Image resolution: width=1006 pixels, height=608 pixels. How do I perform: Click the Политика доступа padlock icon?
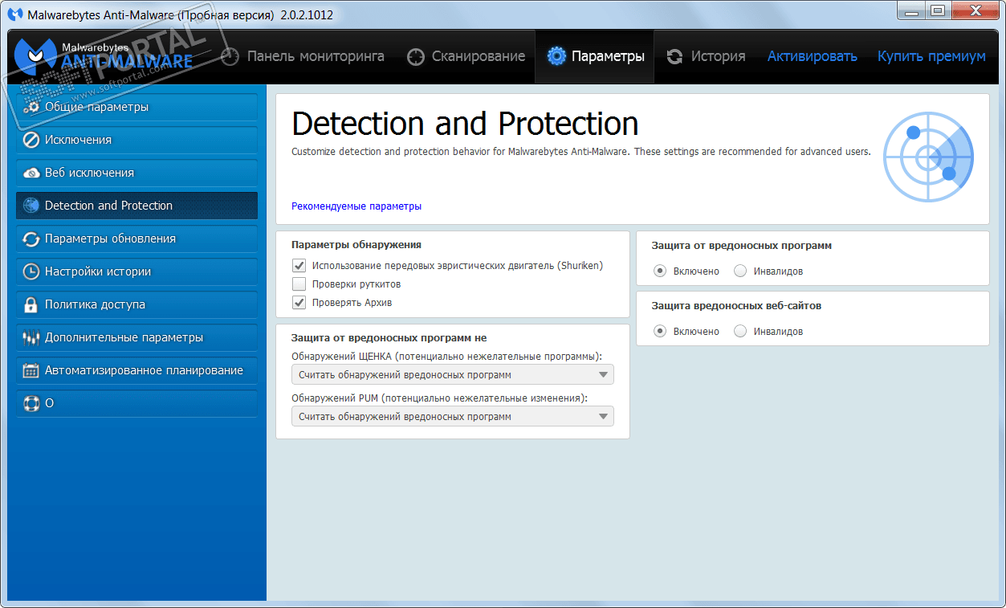click(x=31, y=304)
